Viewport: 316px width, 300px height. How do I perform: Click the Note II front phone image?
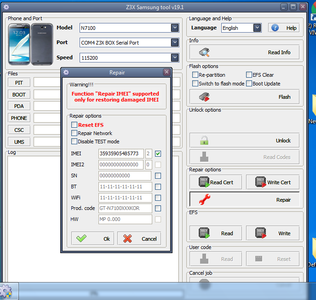click(19, 44)
